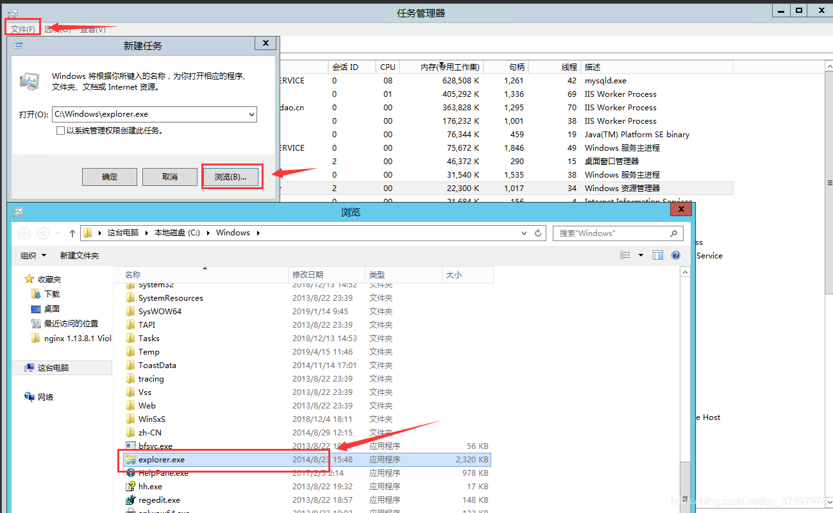Toggle 以系统管理权限创建此任务 checkbox
The width and height of the screenshot is (833, 513).
(61, 130)
